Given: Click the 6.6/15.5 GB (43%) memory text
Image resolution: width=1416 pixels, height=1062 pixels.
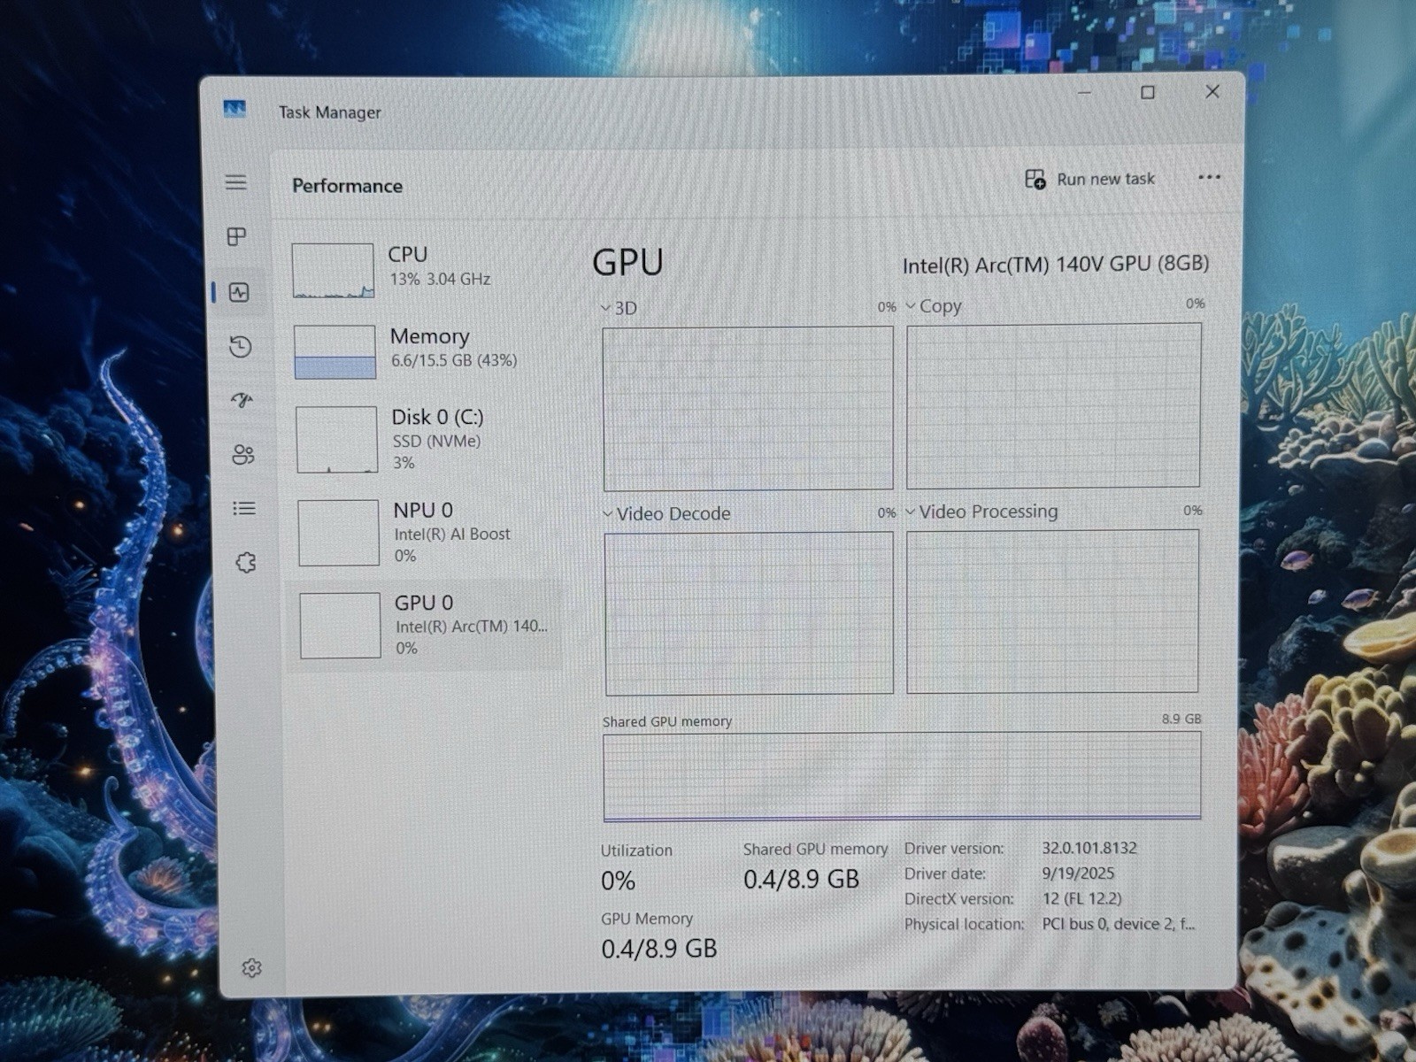Looking at the screenshot, I should (x=454, y=360).
